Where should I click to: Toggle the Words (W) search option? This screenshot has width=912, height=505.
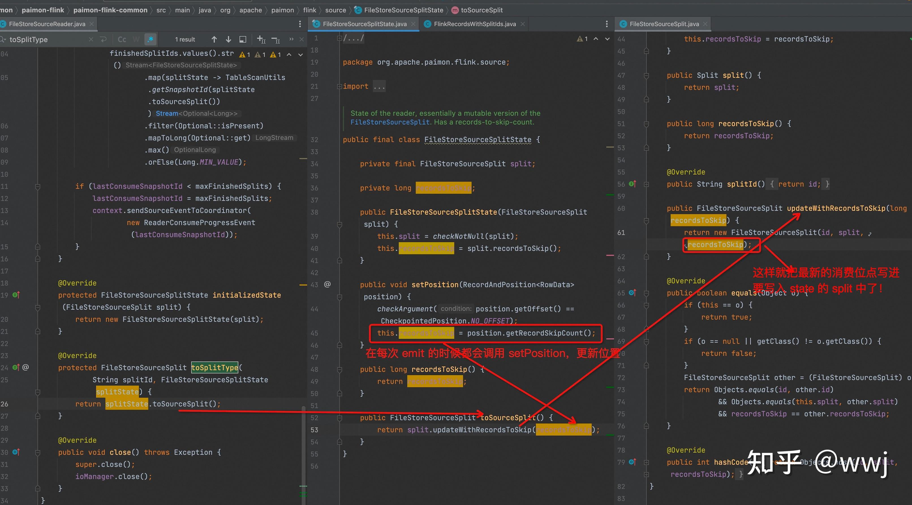136,39
